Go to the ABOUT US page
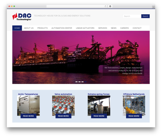The width and height of the screenshot is (162, 137). 29,28
